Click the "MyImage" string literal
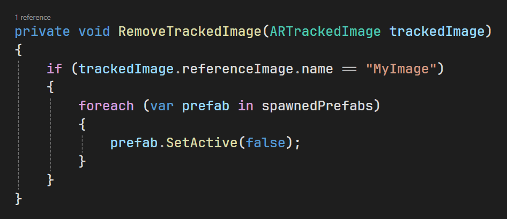The height and width of the screenshot is (219, 507). pos(401,69)
